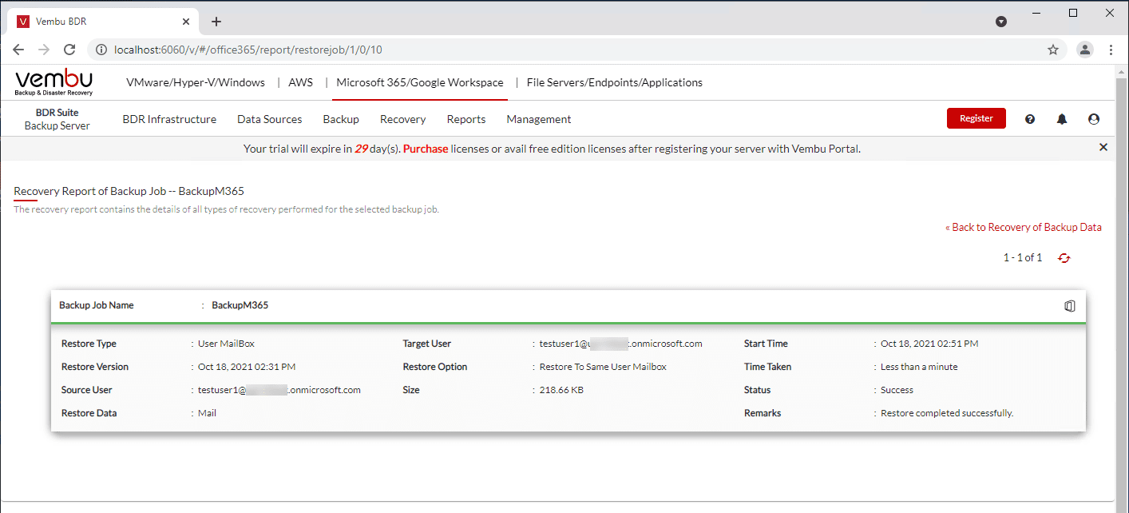Expand the Data Sources menu
1129x513 pixels.
click(x=269, y=119)
